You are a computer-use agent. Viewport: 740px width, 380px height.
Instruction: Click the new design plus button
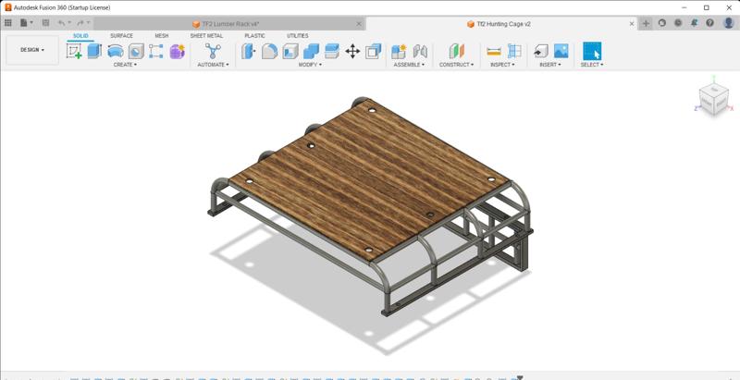pyautogui.click(x=646, y=23)
